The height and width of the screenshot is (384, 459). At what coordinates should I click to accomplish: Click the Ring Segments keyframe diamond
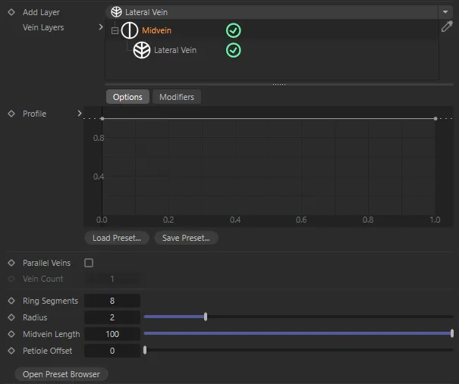point(11,301)
